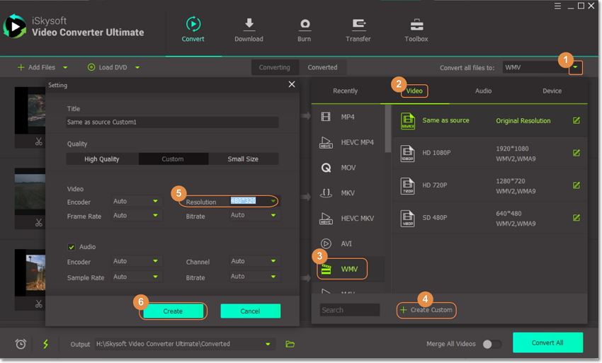Click the edit icon for SD 480P

pyautogui.click(x=577, y=218)
